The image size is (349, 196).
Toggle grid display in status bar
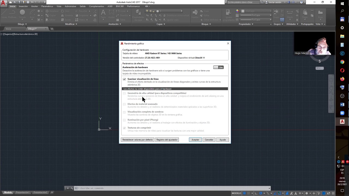245,193
